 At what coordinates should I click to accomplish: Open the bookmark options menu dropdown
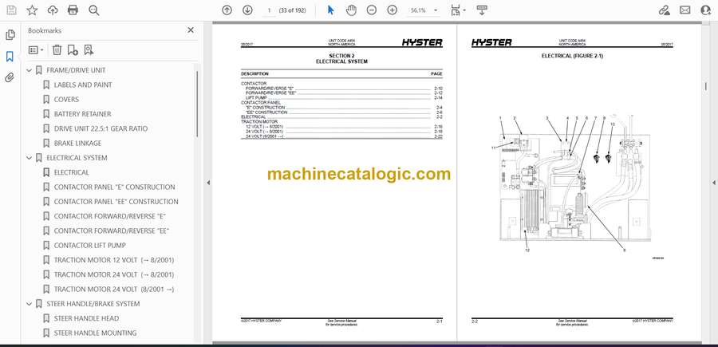(36, 50)
